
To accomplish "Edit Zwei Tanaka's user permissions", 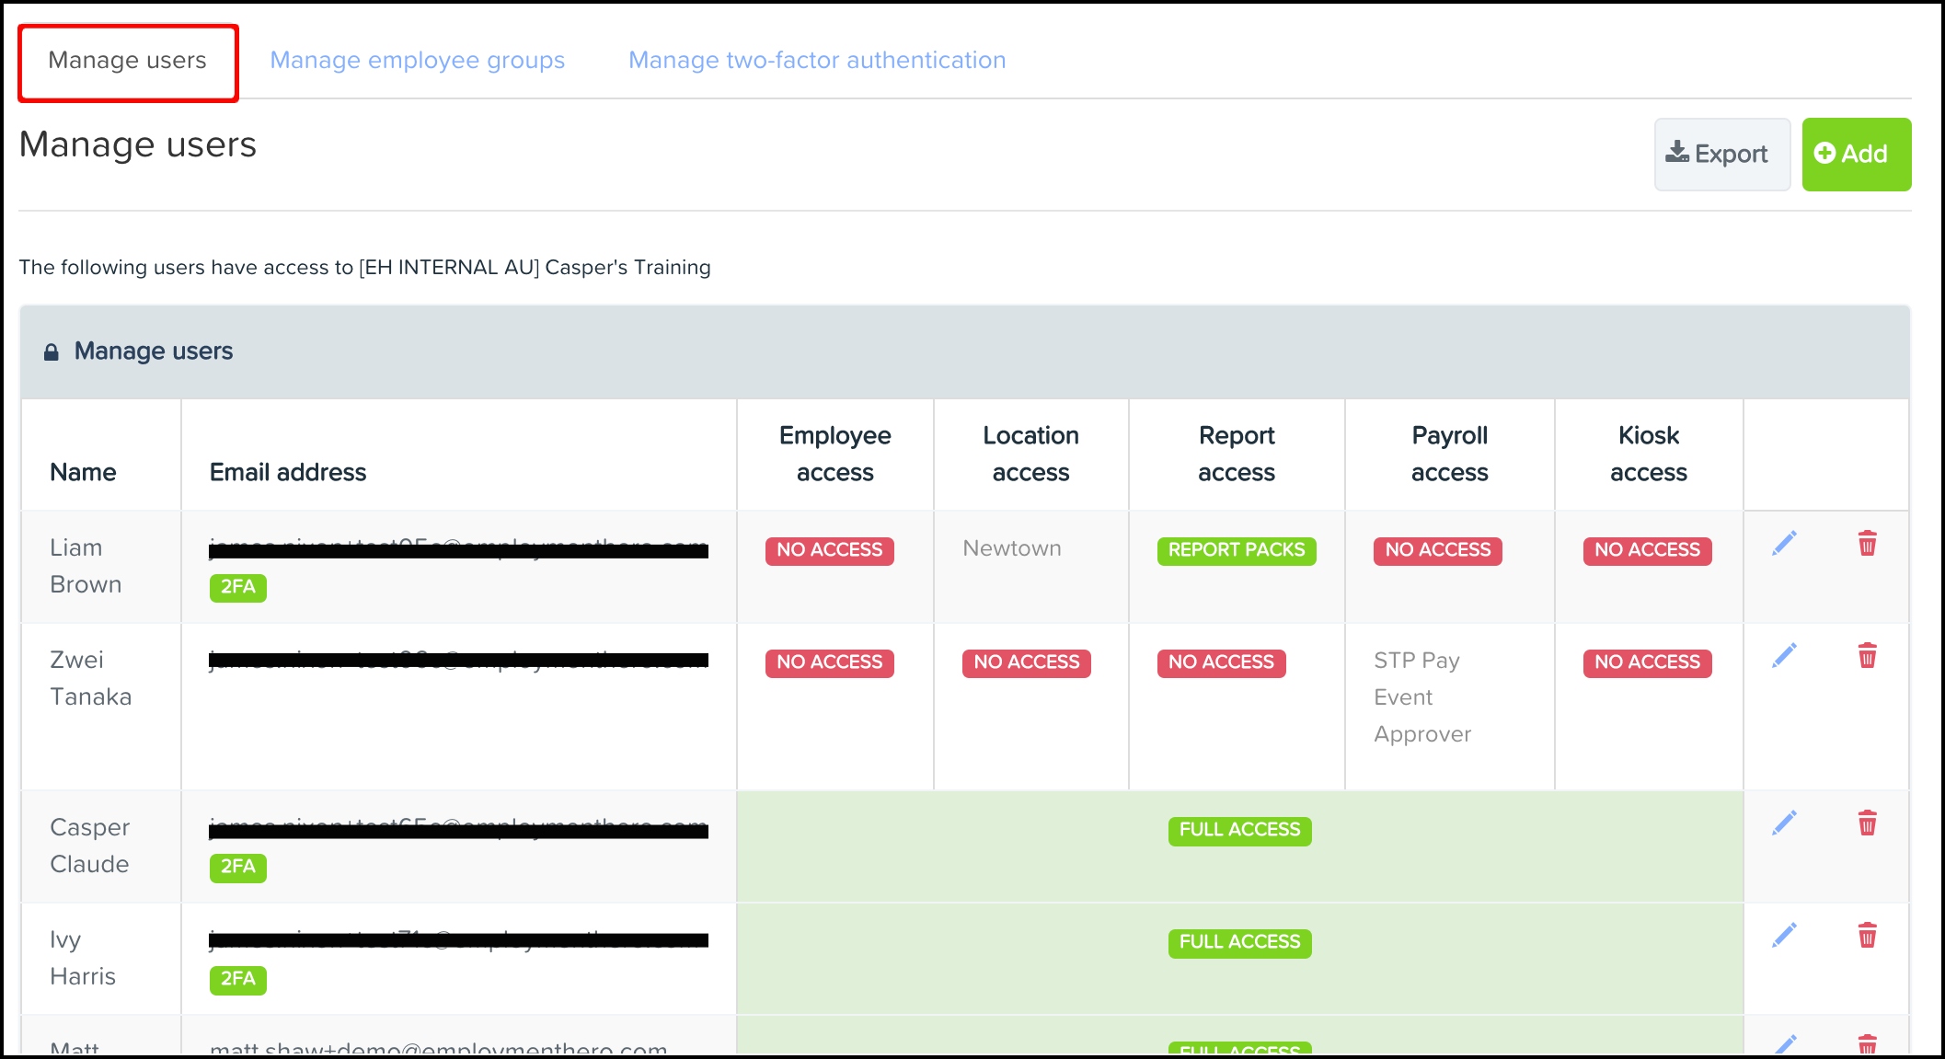I will tap(1784, 656).
